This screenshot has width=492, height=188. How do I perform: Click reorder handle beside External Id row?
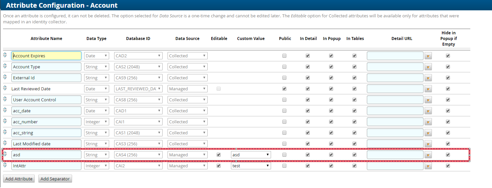click(x=5, y=78)
